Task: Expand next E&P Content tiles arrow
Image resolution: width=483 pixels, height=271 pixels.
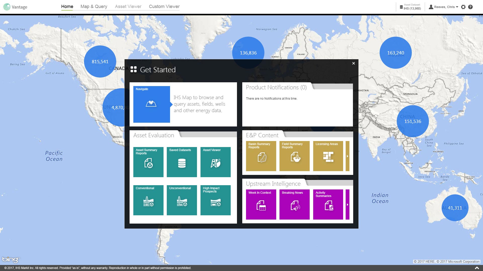Action: coord(347,156)
